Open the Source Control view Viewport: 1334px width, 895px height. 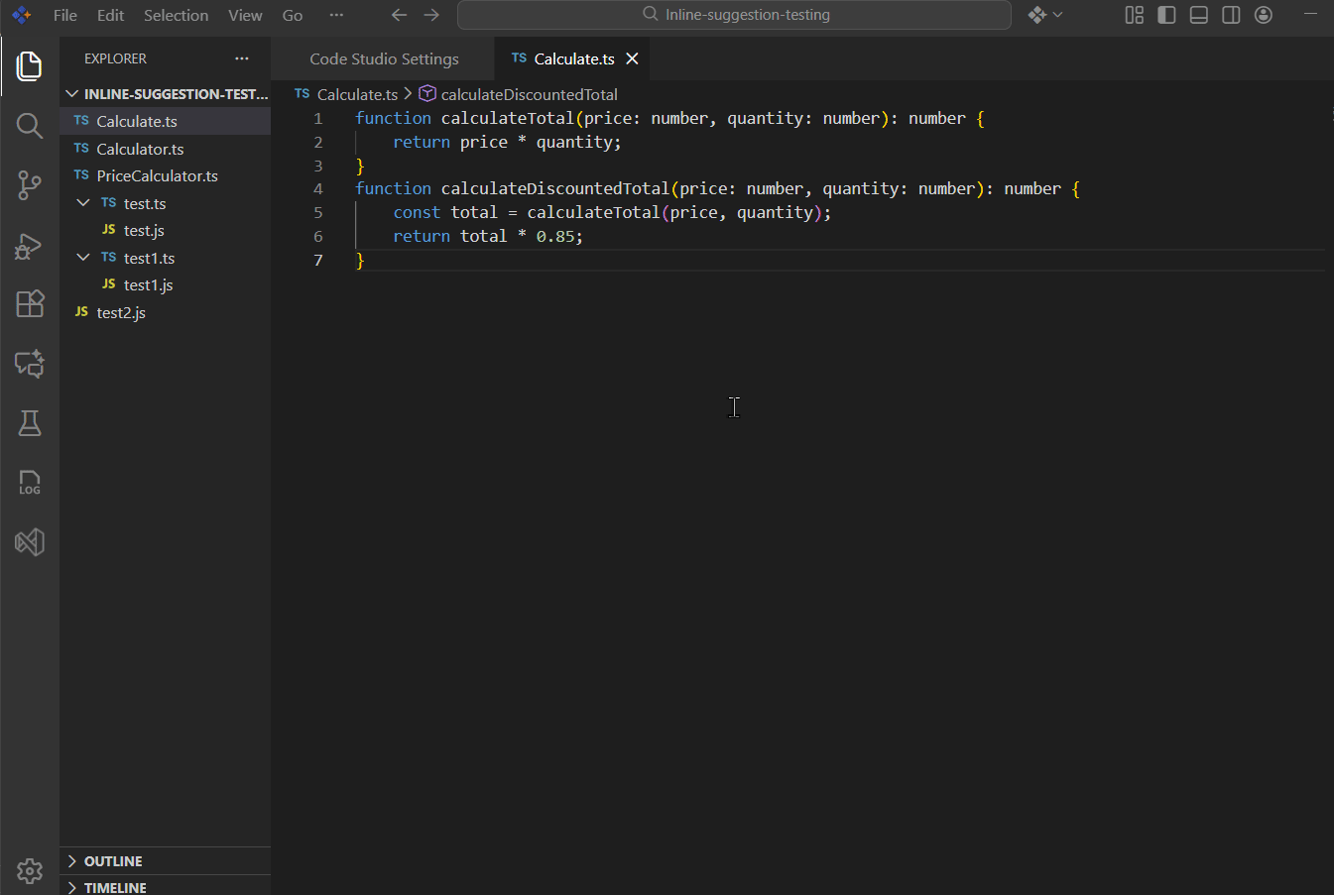pos(30,185)
